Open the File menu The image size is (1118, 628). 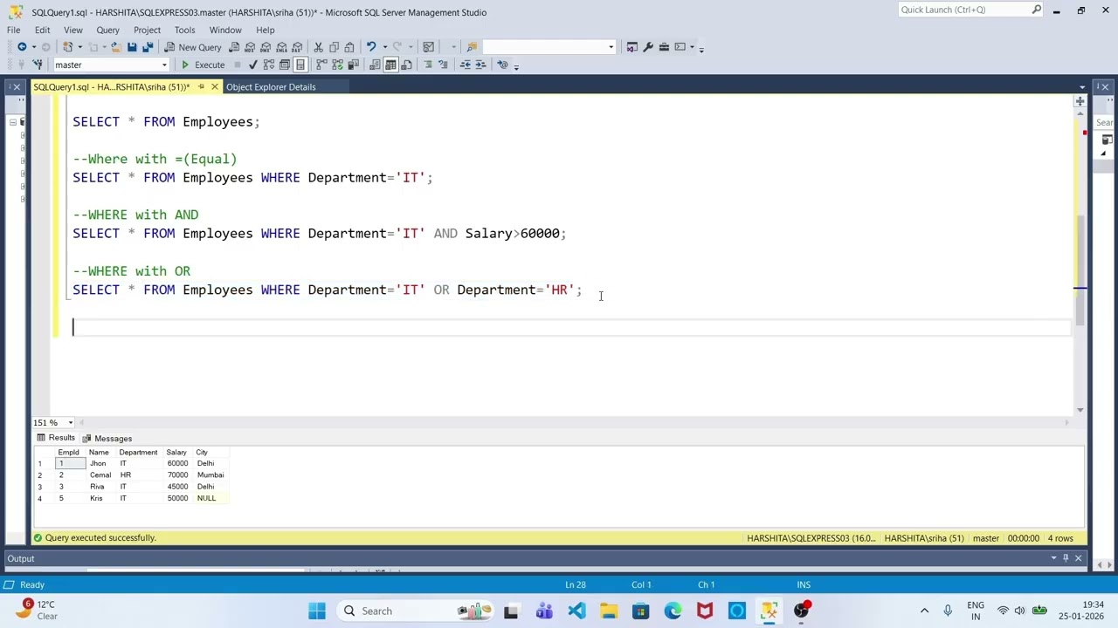(14, 30)
